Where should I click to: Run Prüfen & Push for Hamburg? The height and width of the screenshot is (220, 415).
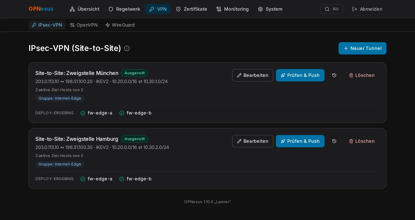click(x=300, y=141)
